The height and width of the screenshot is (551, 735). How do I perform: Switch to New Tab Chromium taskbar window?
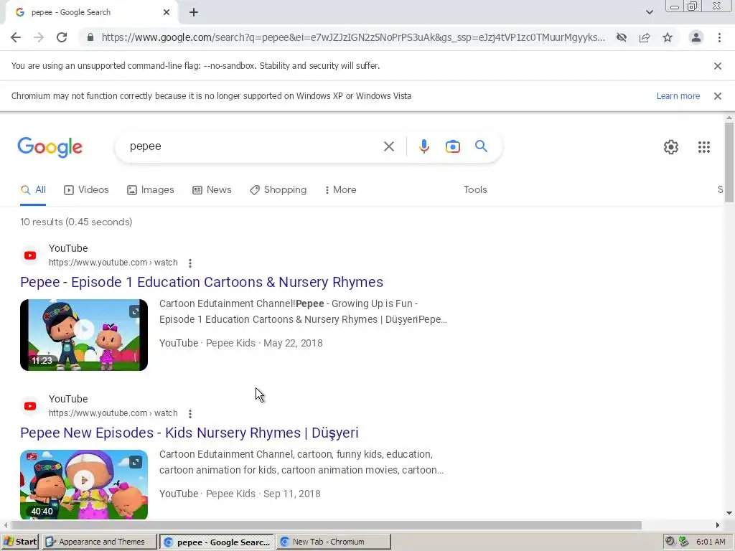(x=333, y=542)
